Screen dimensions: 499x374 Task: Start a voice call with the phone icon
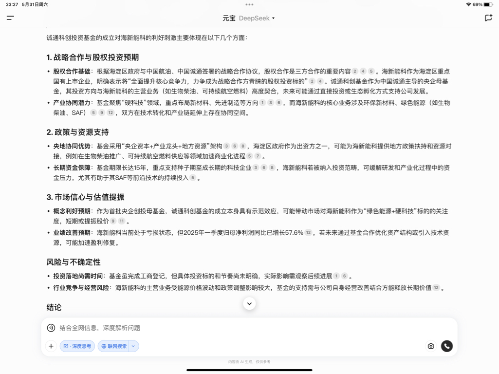447,346
